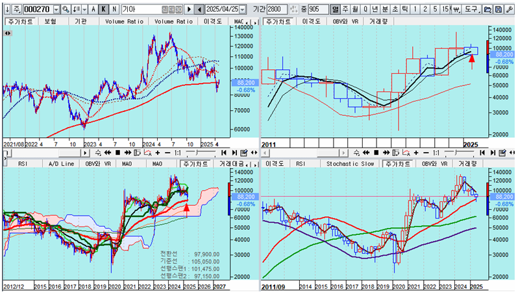The image size is (516, 292).
Task: Select the 틱 tick period button
Action: pos(405,9)
